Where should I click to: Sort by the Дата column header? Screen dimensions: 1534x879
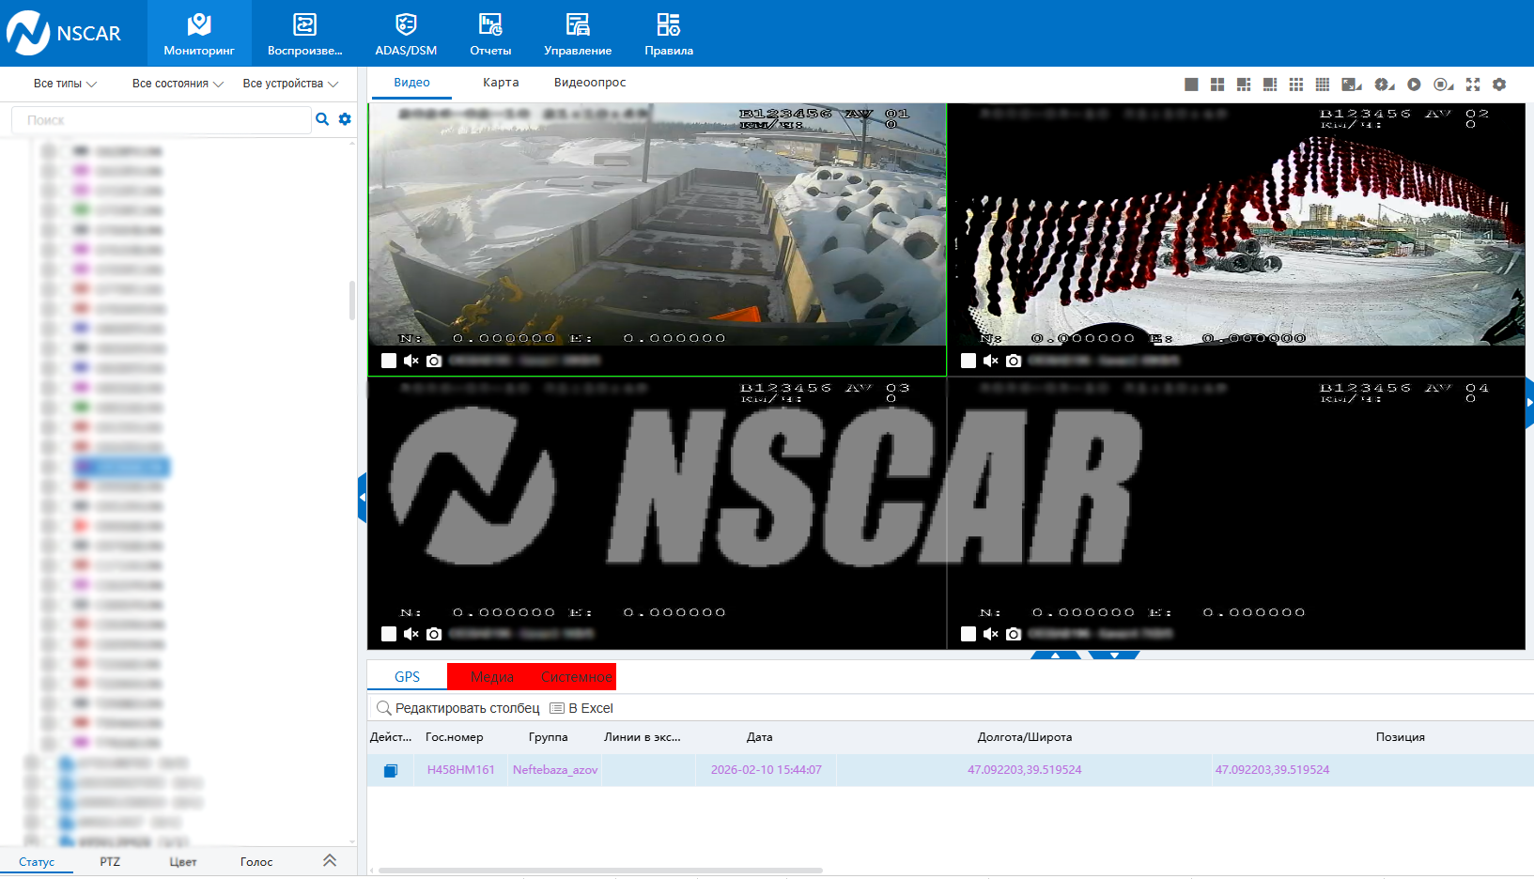click(760, 737)
